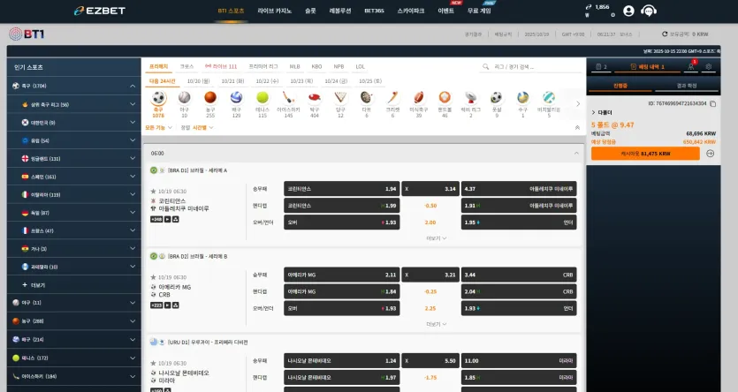Copy the bet ID with the copy icon
The width and height of the screenshot is (738, 392).
(x=713, y=103)
